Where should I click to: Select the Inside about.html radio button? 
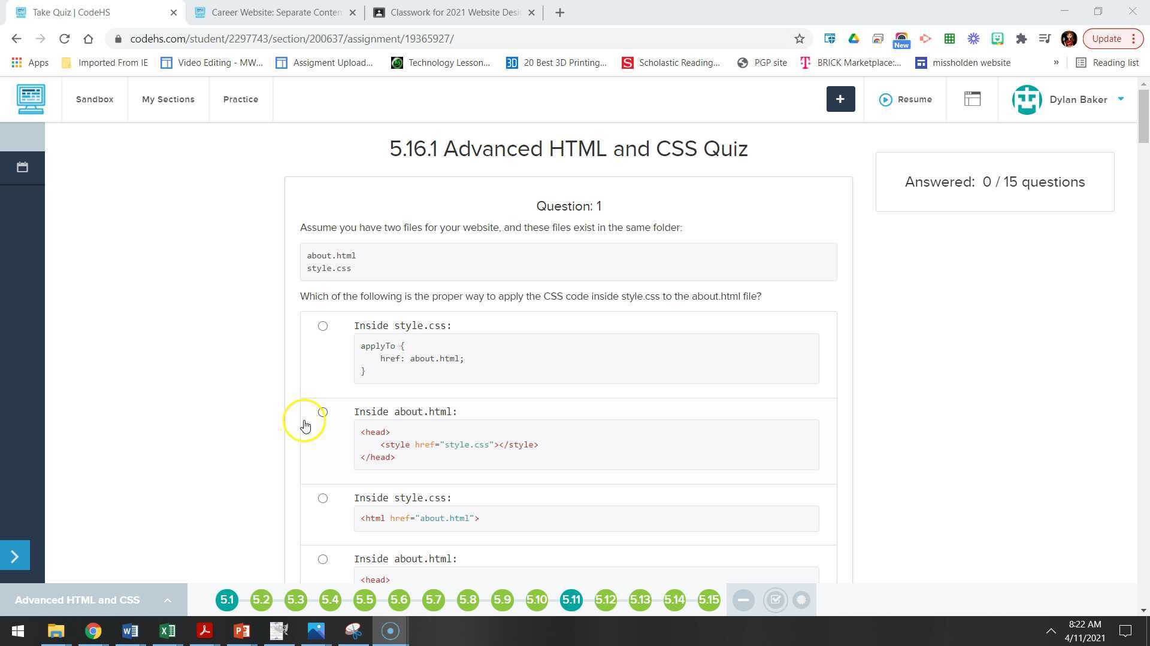(x=323, y=412)
